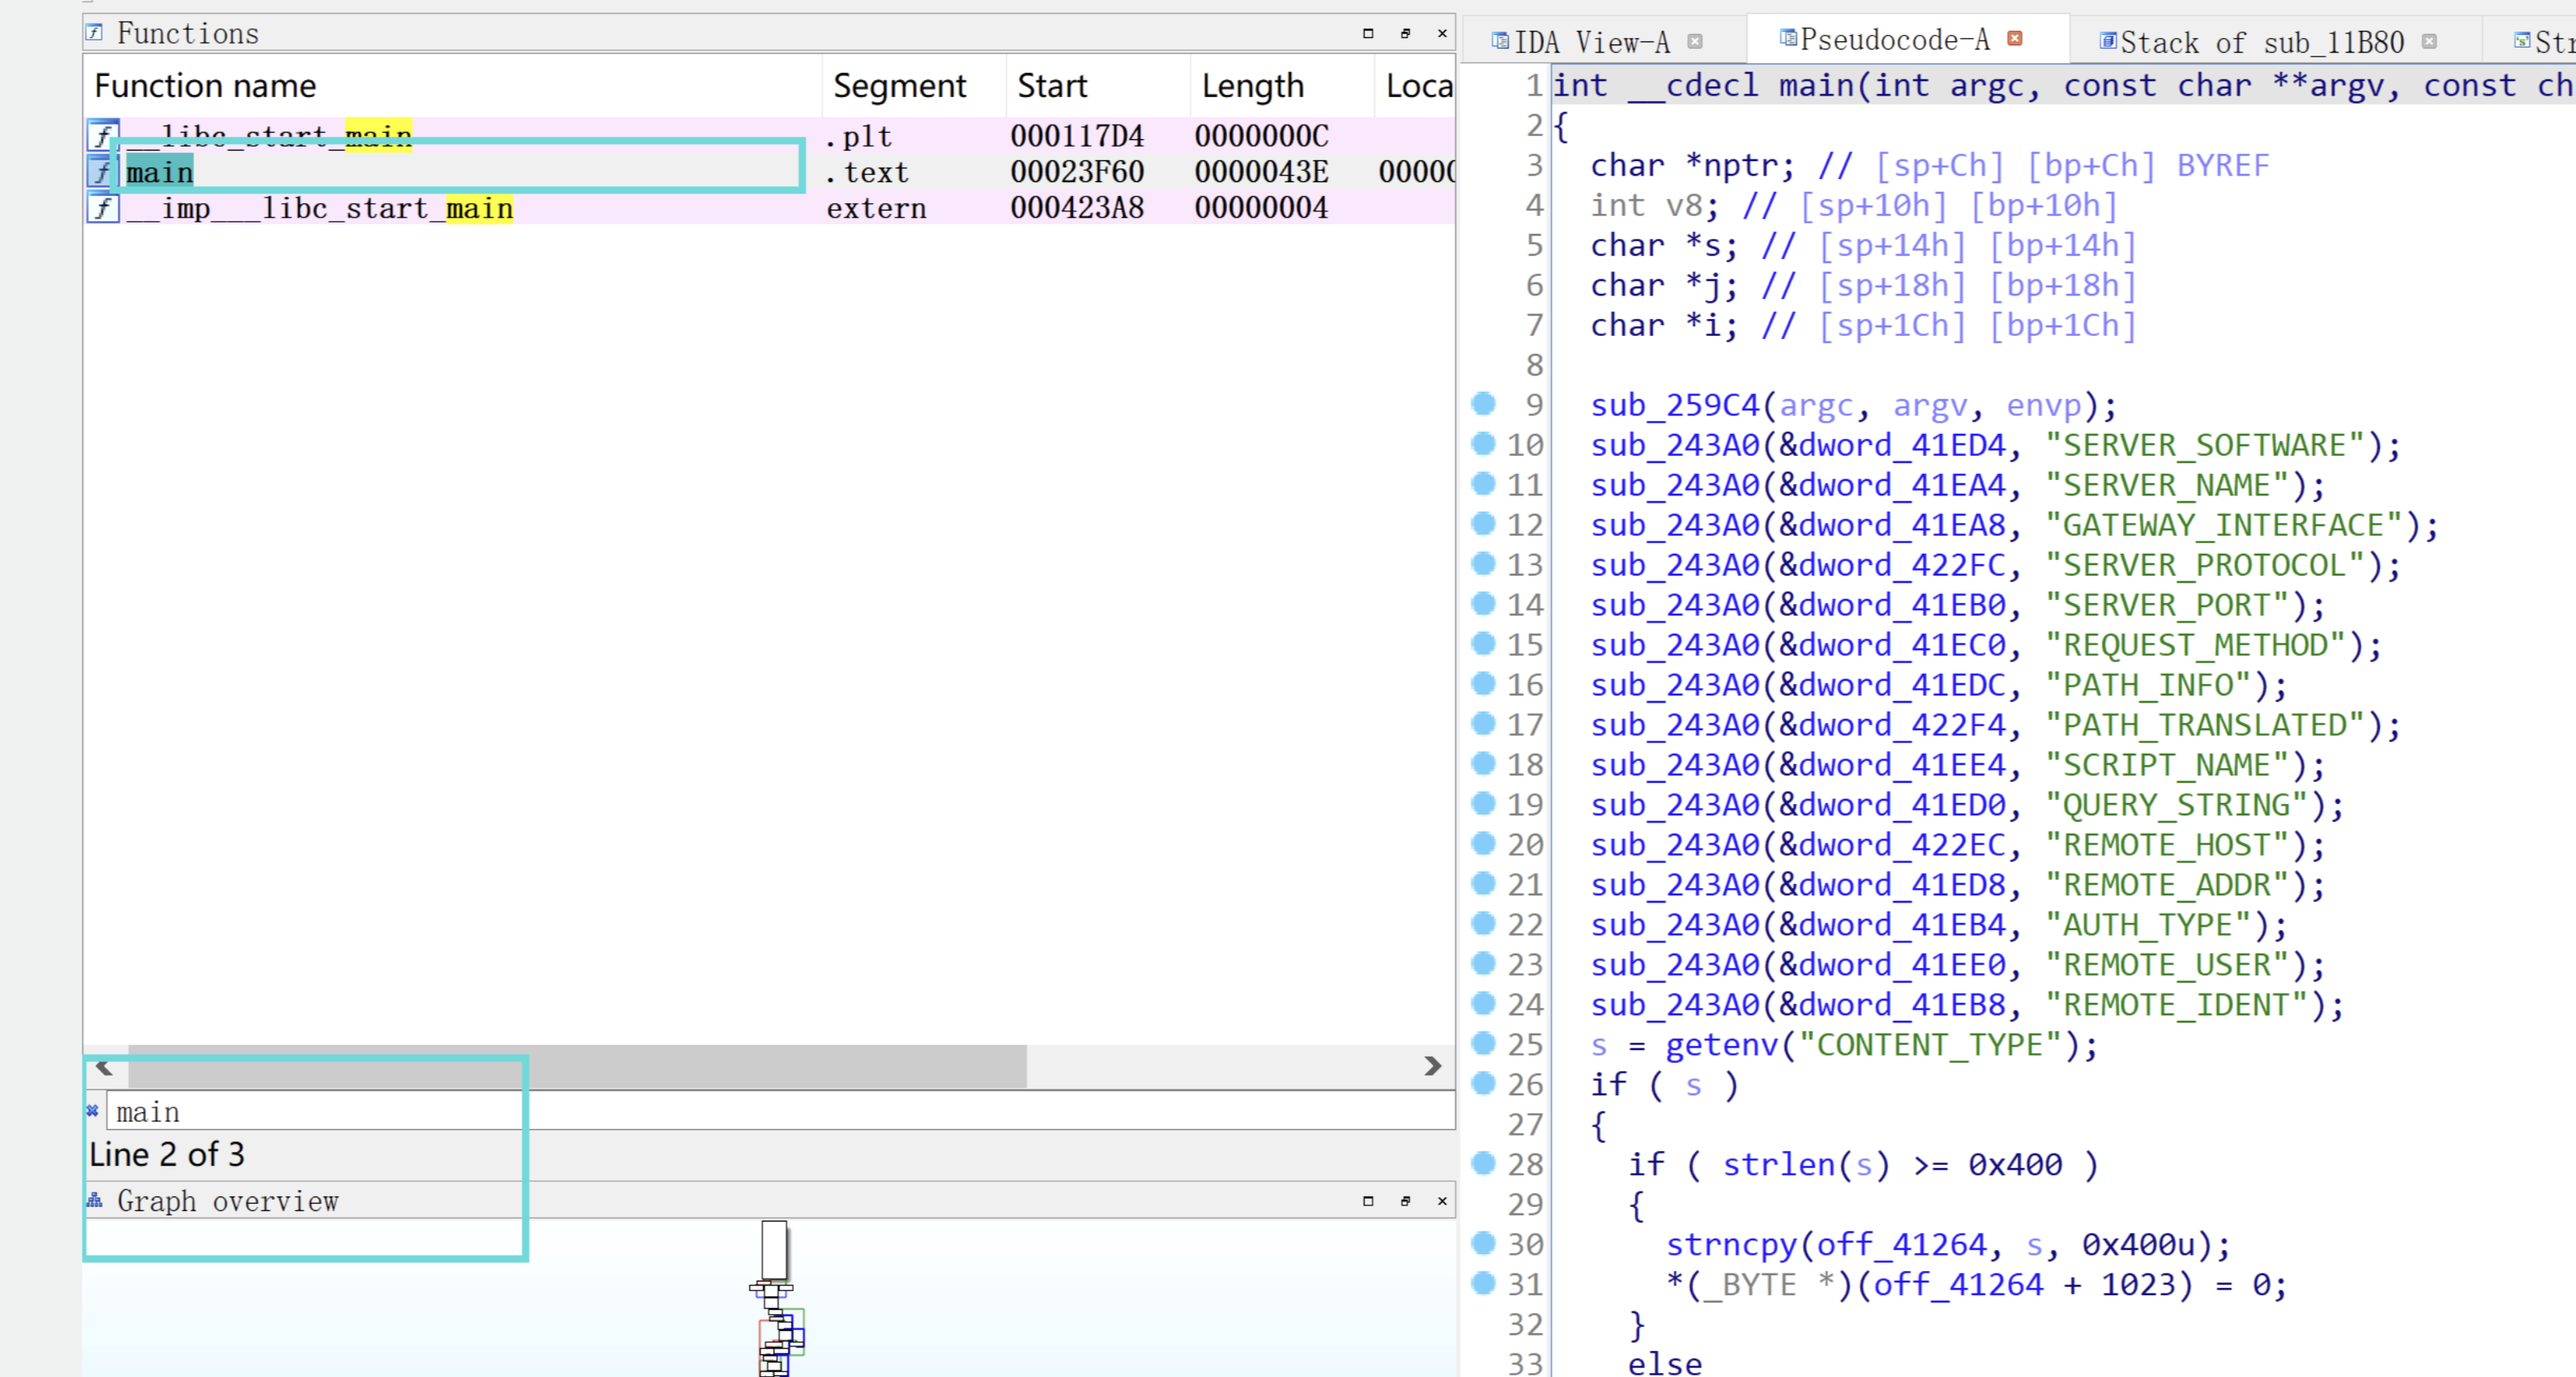
Task: Select the __libc_start_main .plt row
Action: tap(770, 135)
